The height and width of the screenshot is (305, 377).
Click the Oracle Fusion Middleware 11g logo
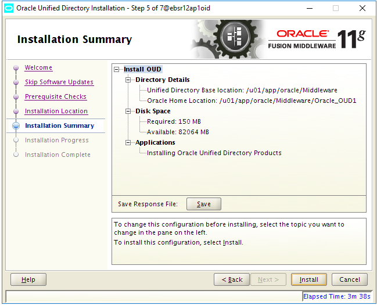tap(317, 39)
